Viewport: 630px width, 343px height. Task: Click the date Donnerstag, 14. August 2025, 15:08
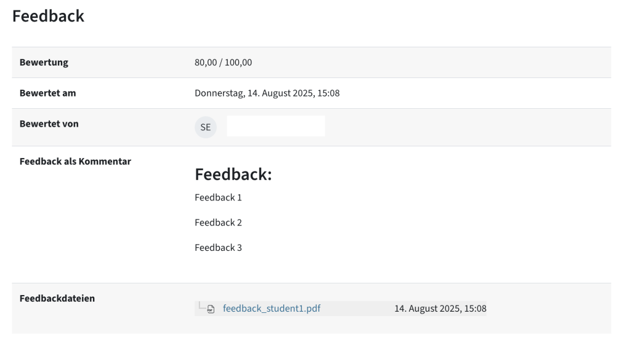(x=267, y=93)
